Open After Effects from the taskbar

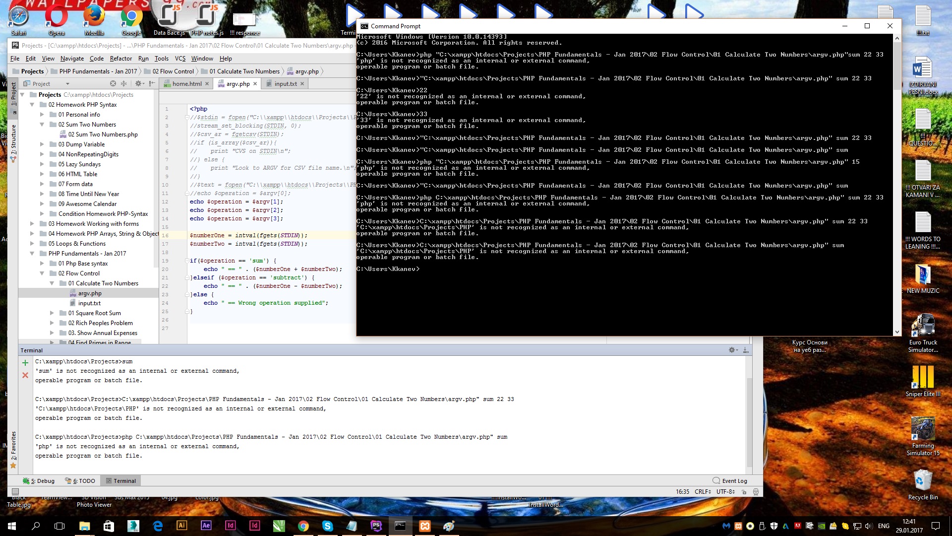(x=206, y=526)
